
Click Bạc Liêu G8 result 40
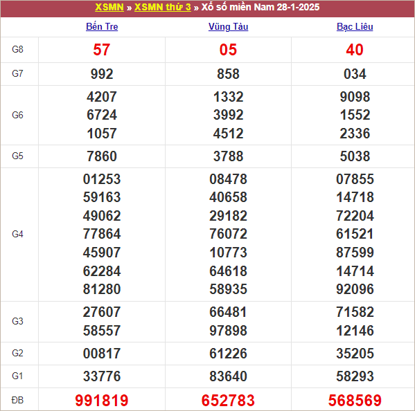click(355, 50)
